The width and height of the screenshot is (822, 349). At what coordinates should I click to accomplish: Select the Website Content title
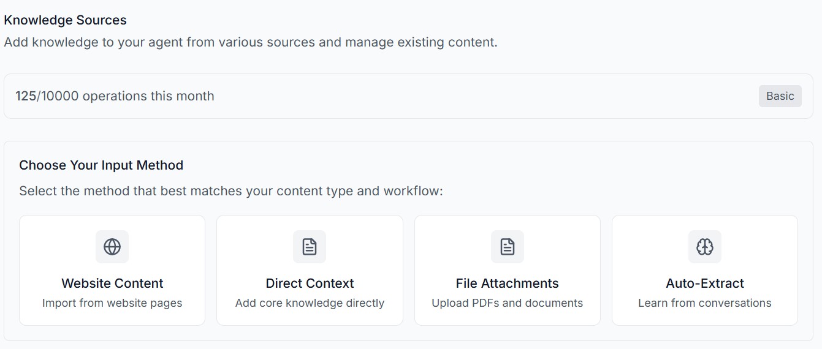[x=112, y=283]
